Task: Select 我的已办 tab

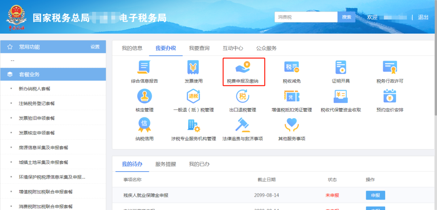Action: tap(199, 164)
